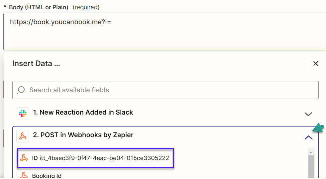Click the Webhooks icon beside step 2
326x179 pixels.
point(23,136)
